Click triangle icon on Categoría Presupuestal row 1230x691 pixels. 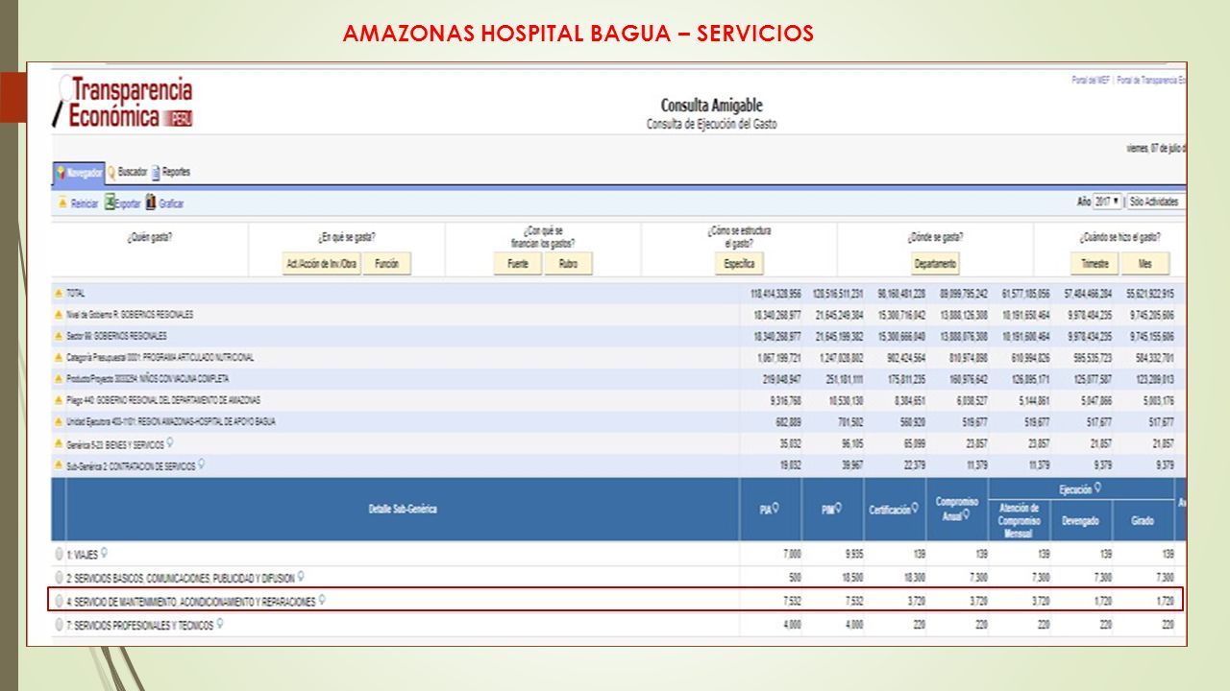(x=59, y=357)
